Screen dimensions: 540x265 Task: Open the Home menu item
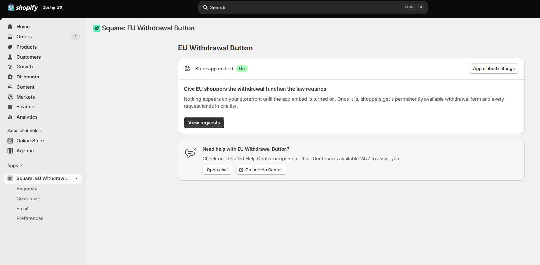pyautogui.click(x=43, y=27)
